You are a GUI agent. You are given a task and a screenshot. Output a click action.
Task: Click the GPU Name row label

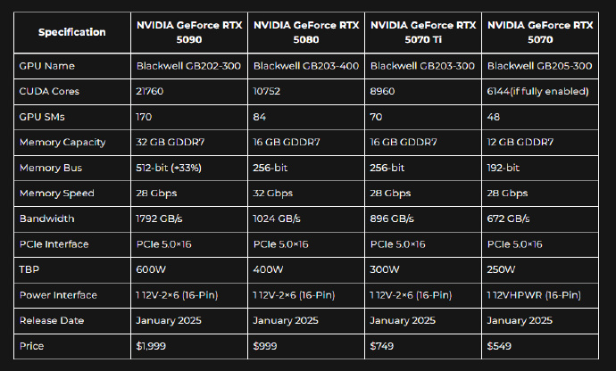(x=47, y=65)
